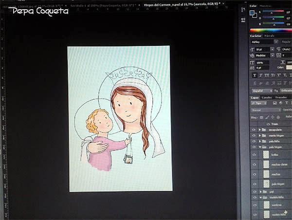
Task: Expand the manto Virgen layer group
Action: 260,136
